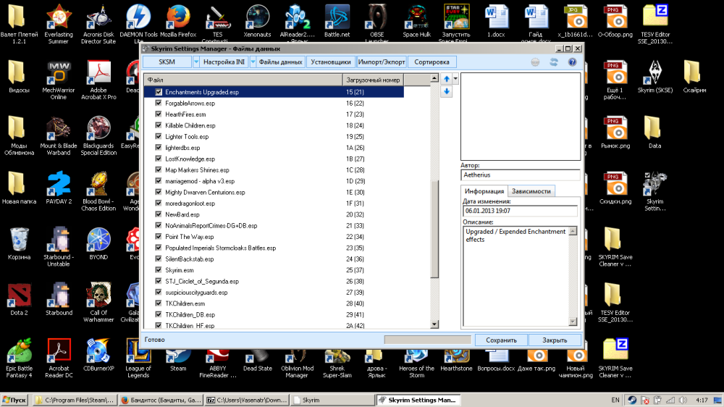724x407 pixels.
Task: Open the Dota 2 desktop icon
Action: tap(19, 299)
